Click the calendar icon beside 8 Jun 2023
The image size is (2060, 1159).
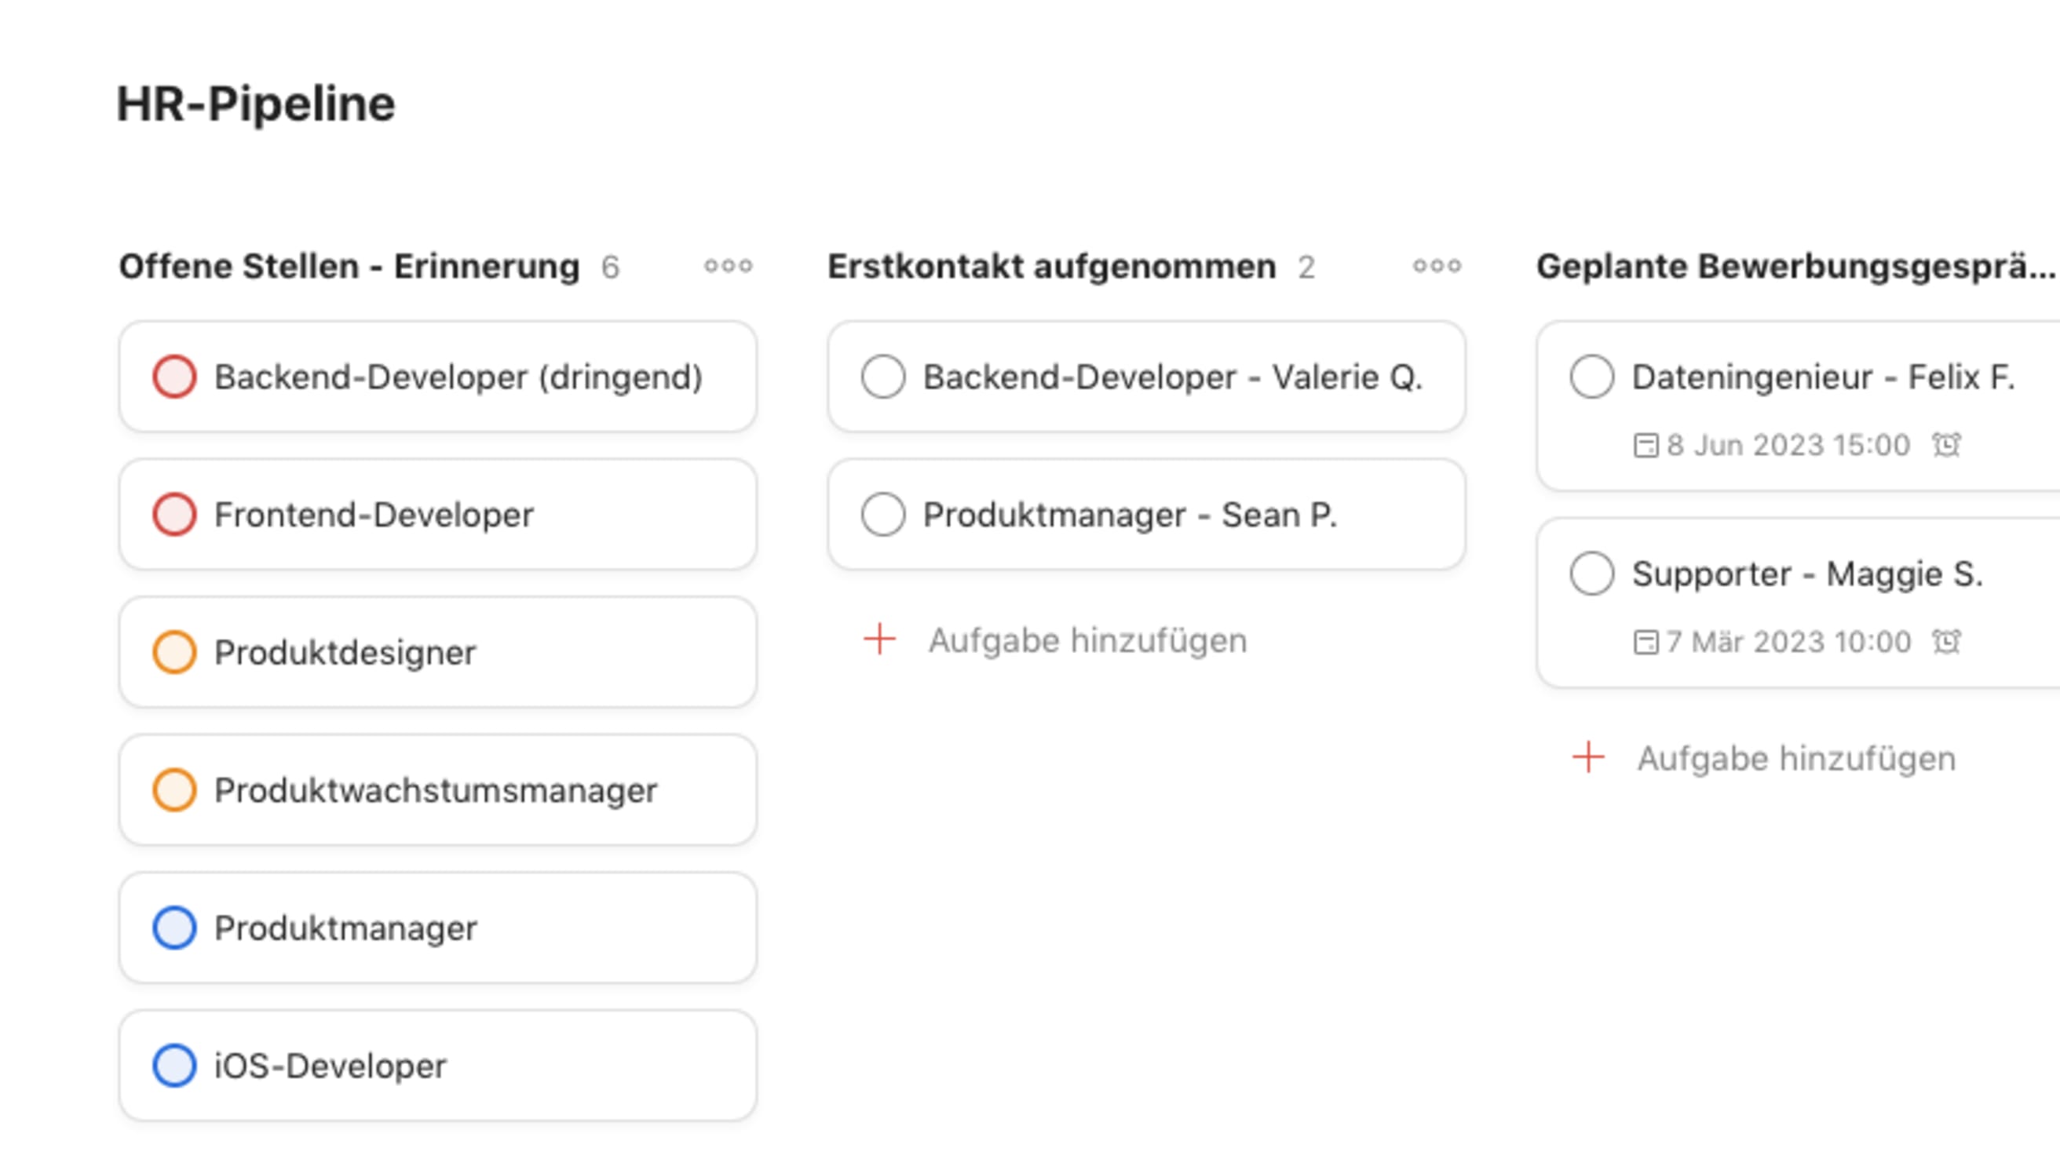pos(1648,445)
